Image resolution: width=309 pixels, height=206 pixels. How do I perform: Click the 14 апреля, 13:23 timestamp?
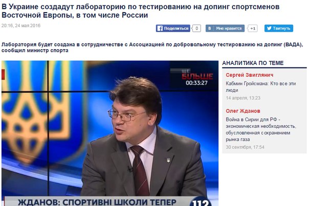243,98
